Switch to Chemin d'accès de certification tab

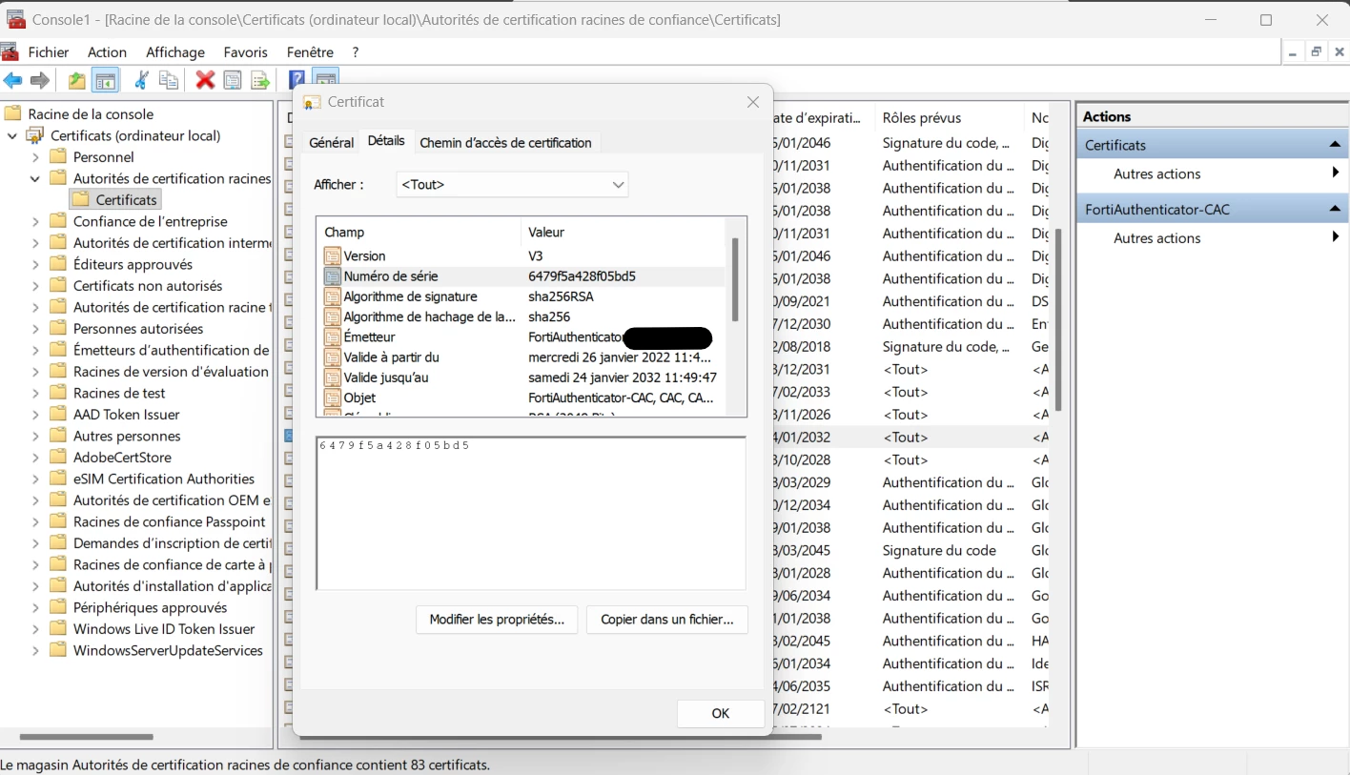click(505, 143)
